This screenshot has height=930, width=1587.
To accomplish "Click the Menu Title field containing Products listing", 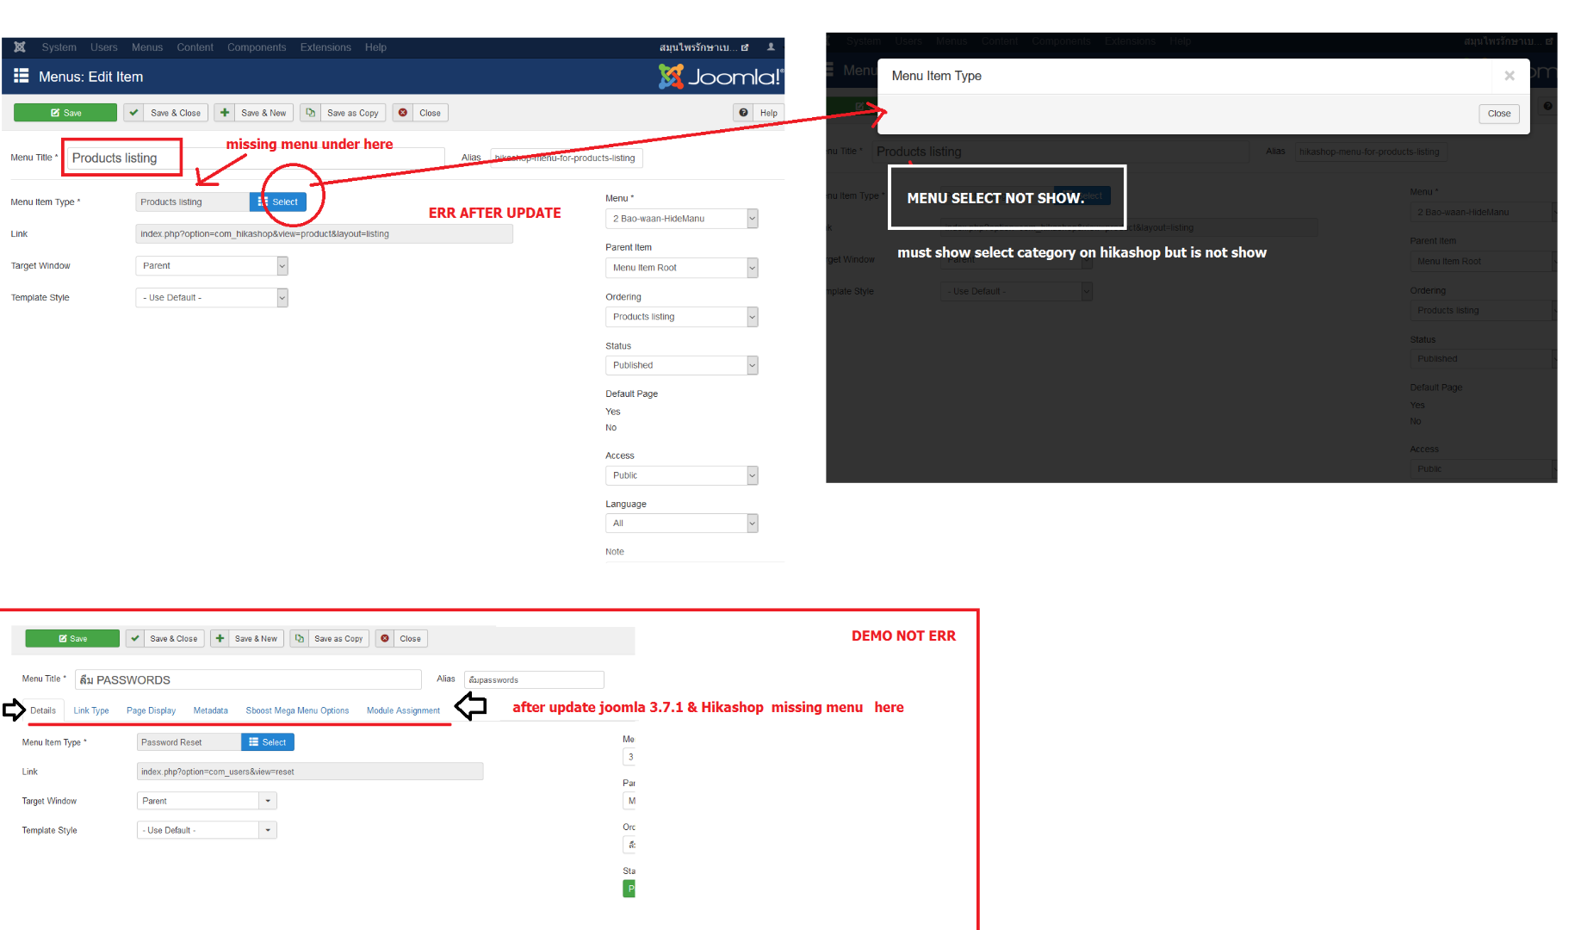I will tap(255, 158).
